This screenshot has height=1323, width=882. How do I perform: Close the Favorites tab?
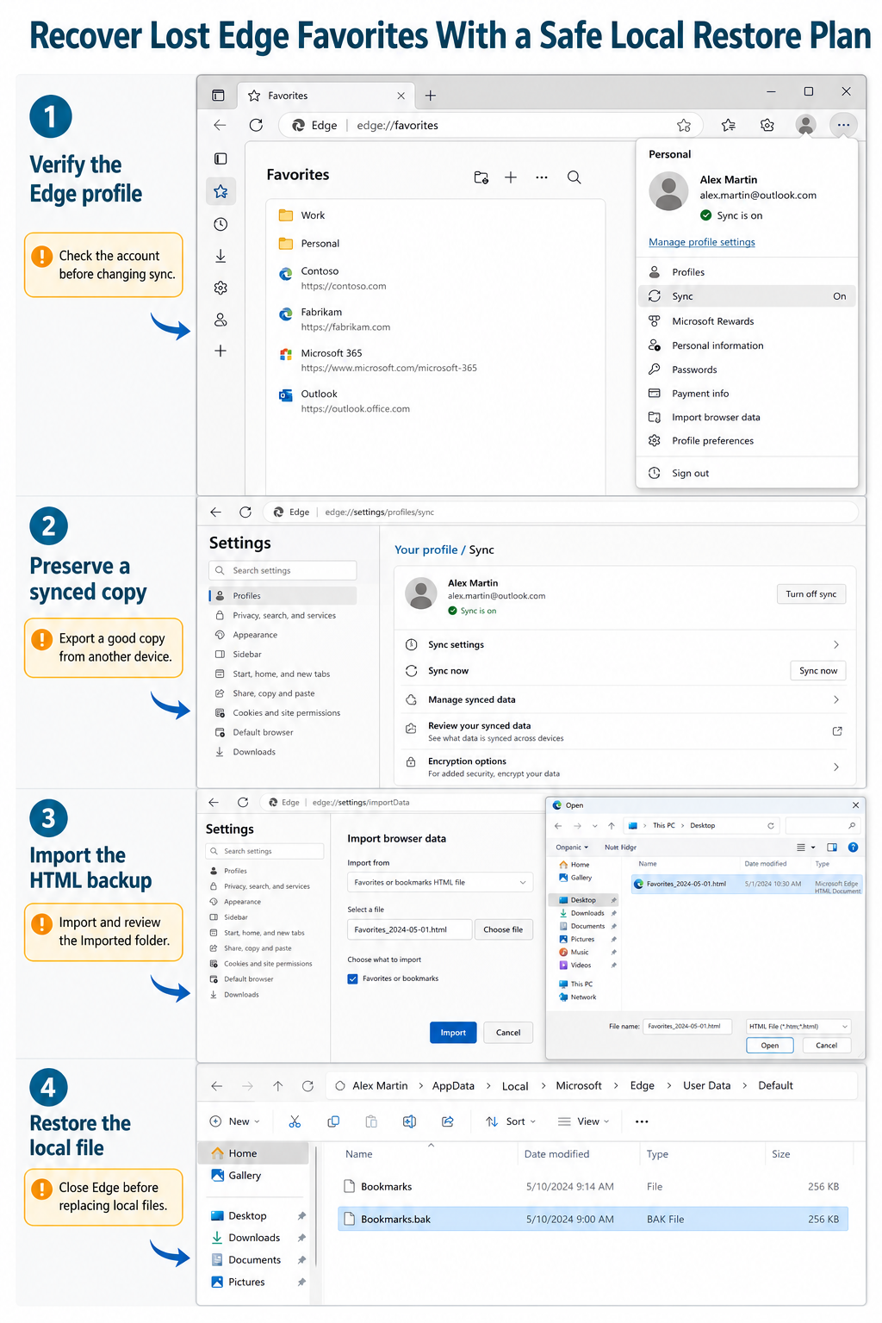[x=401, y=96]
